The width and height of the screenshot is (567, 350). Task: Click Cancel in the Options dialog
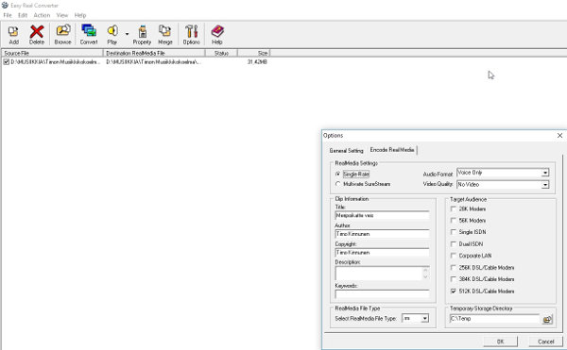pos(545,342)
